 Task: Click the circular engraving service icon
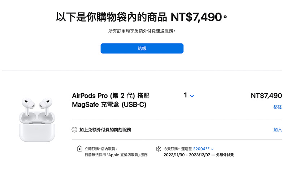74,130
